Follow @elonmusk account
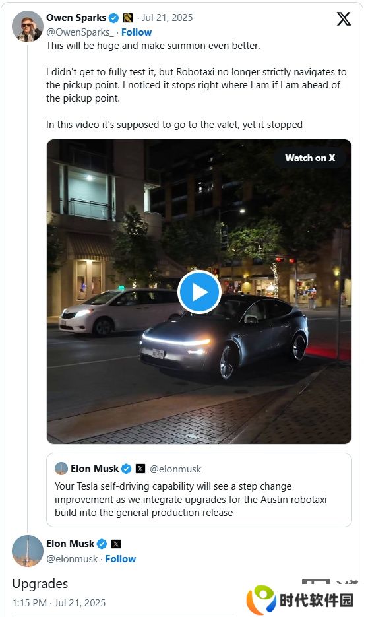This screenshot has height=617, width=366. [x=120, y=559]
